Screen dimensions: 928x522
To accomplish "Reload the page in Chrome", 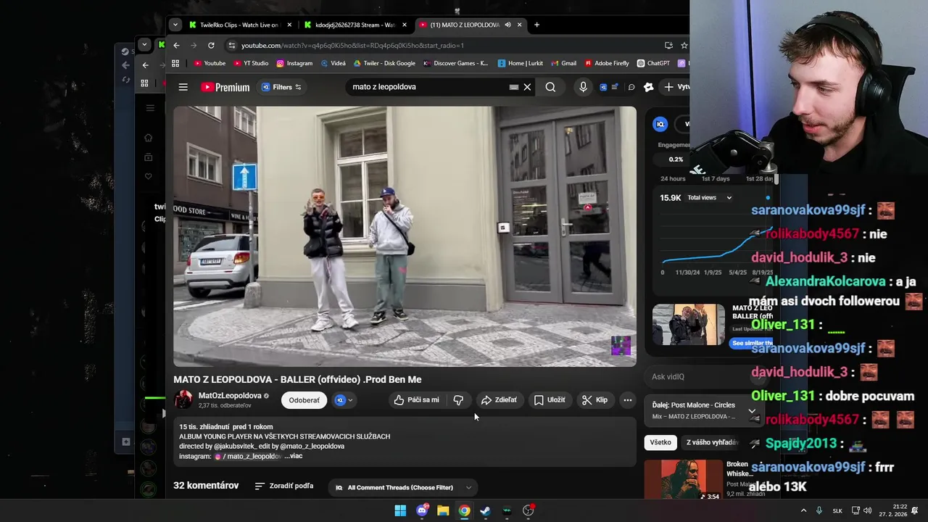I will pyautogui.click(x=211, y=45).
